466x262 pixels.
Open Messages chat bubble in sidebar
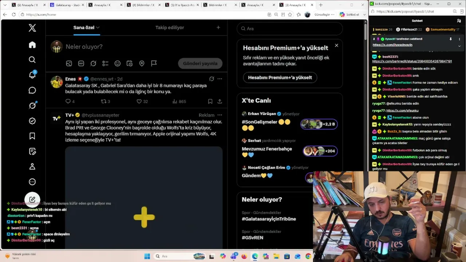click(x=32, y=90)
